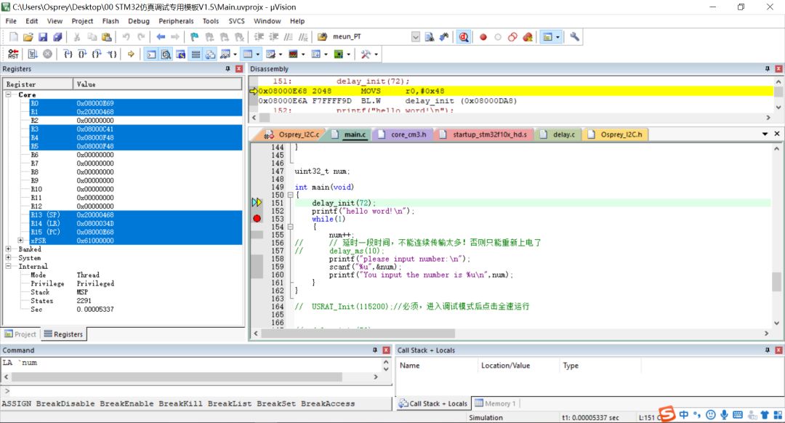Open editor tab list arrow
Image resolution: width=785 pixels, height=423 pixels.
[x=765, y=134]
